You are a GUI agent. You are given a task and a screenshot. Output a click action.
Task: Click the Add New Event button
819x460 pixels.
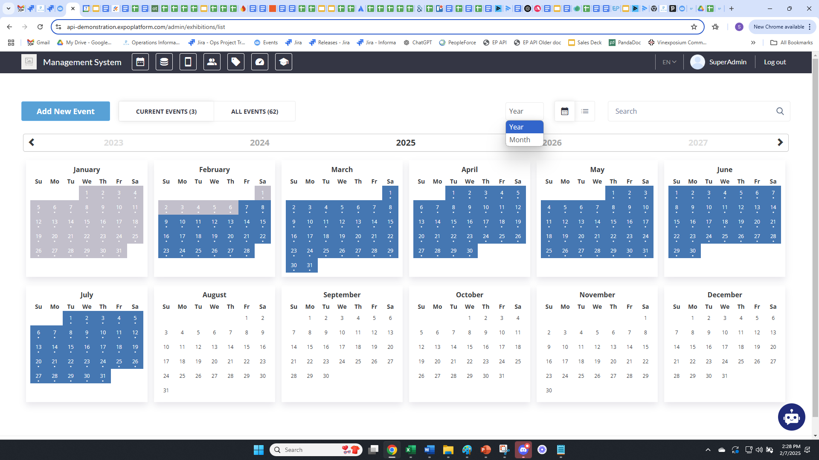(66, 111)
